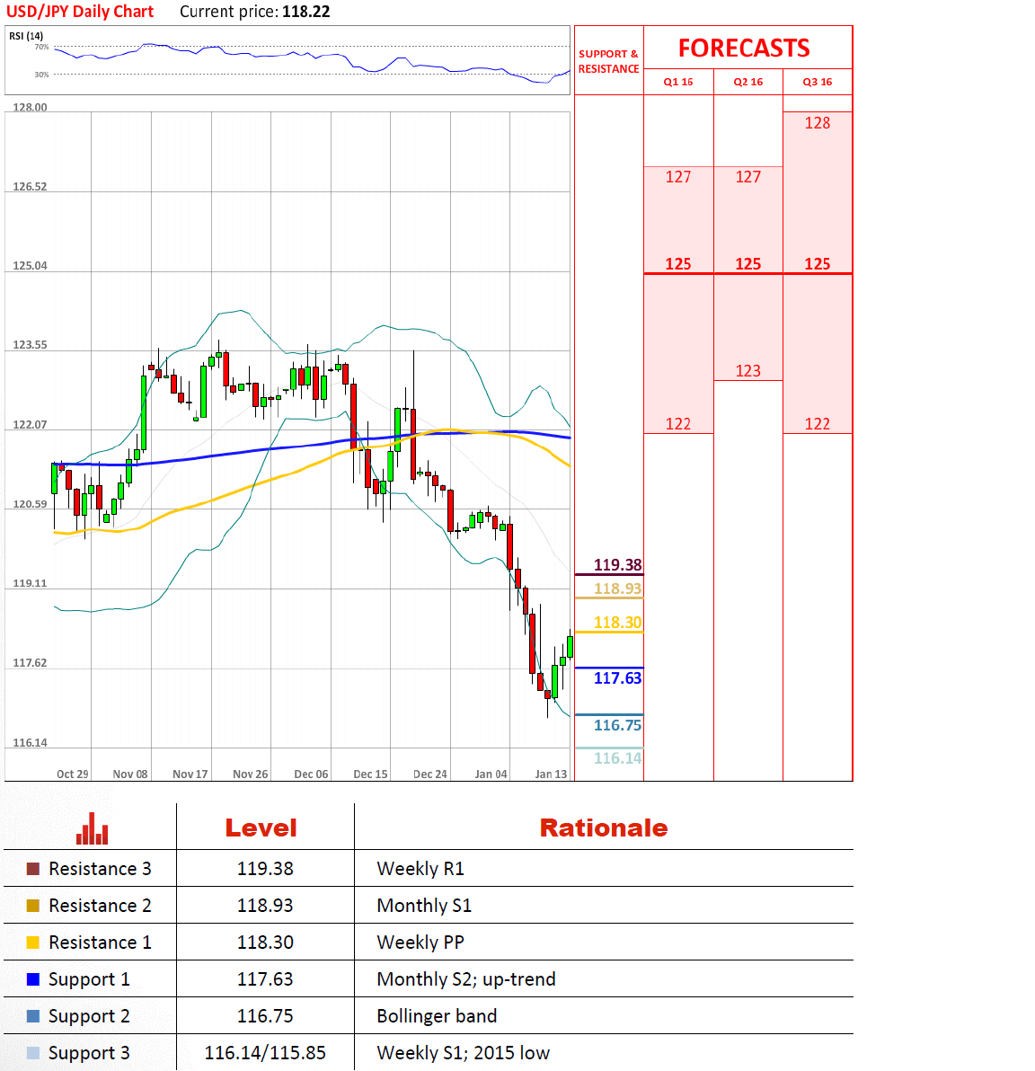Click the 'RSI (14)' indicator label
The width and height of the screenshot is (1035, 1071).
tap(26, 36)
